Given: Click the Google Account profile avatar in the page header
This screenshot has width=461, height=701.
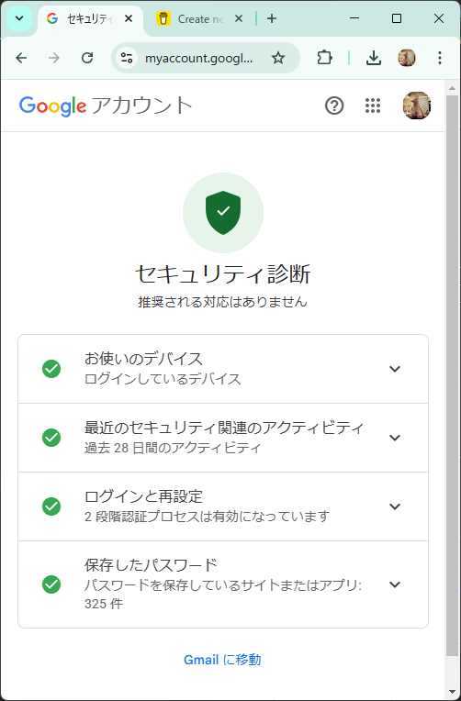Looking at the screenshot, I should click(x=417, y=106).
